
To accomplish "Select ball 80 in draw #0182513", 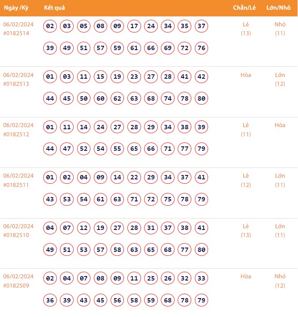I will (201, 98).
